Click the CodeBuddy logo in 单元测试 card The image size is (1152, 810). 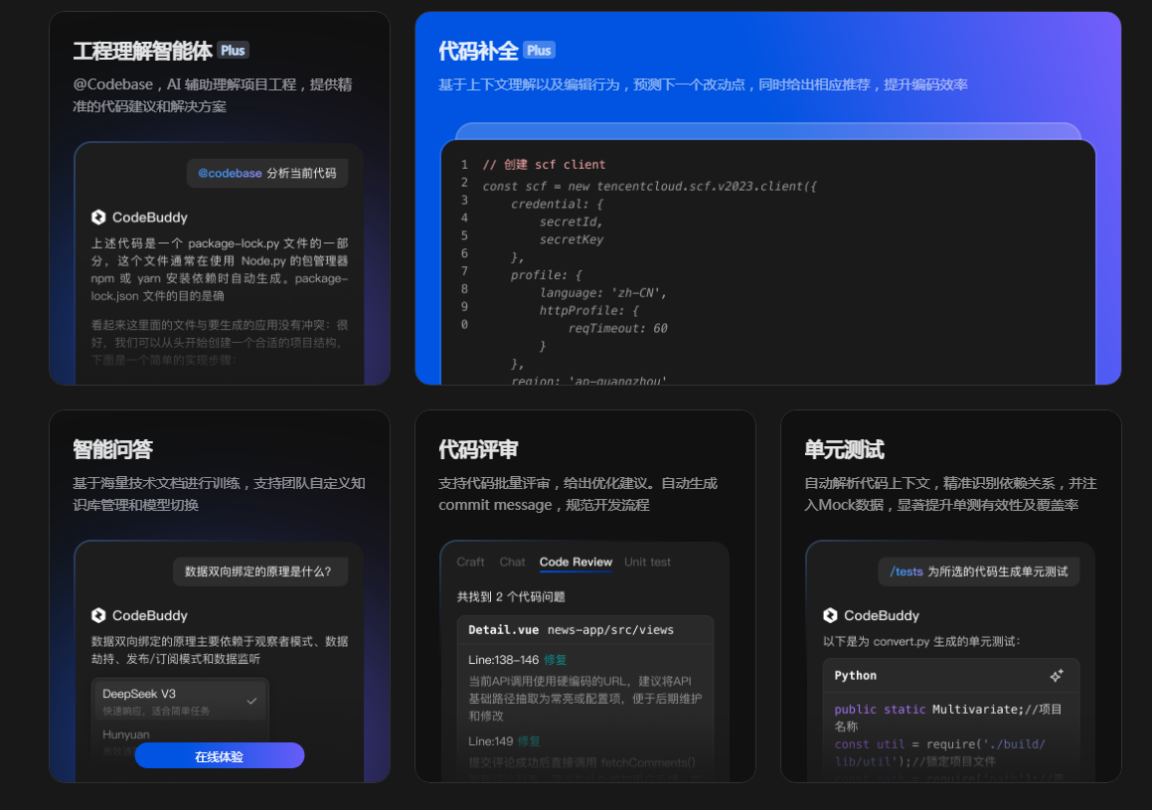click(830, 615)
